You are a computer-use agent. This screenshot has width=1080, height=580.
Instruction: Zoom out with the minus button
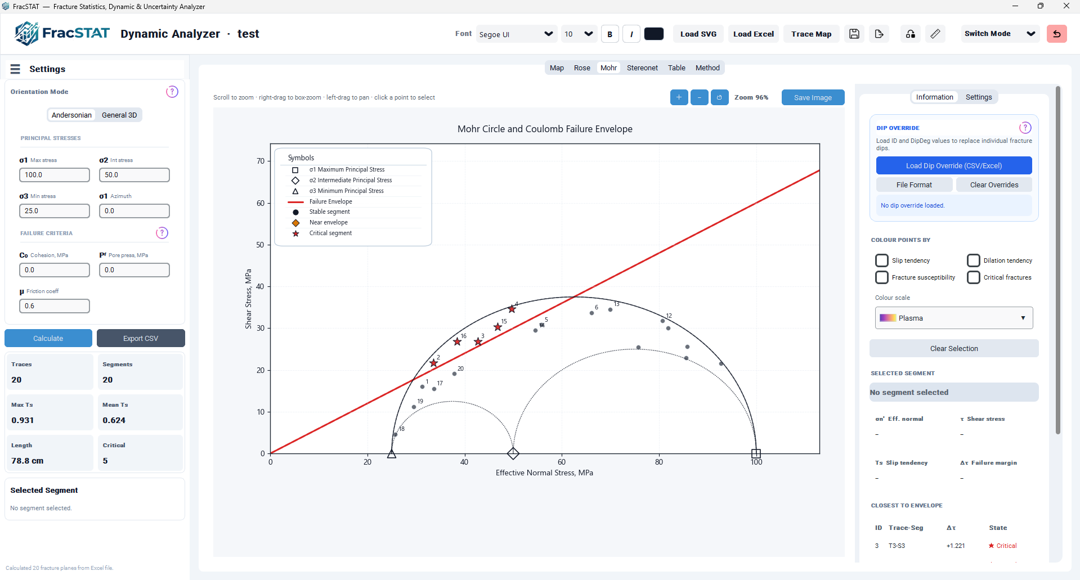click(x=699, y=97)
